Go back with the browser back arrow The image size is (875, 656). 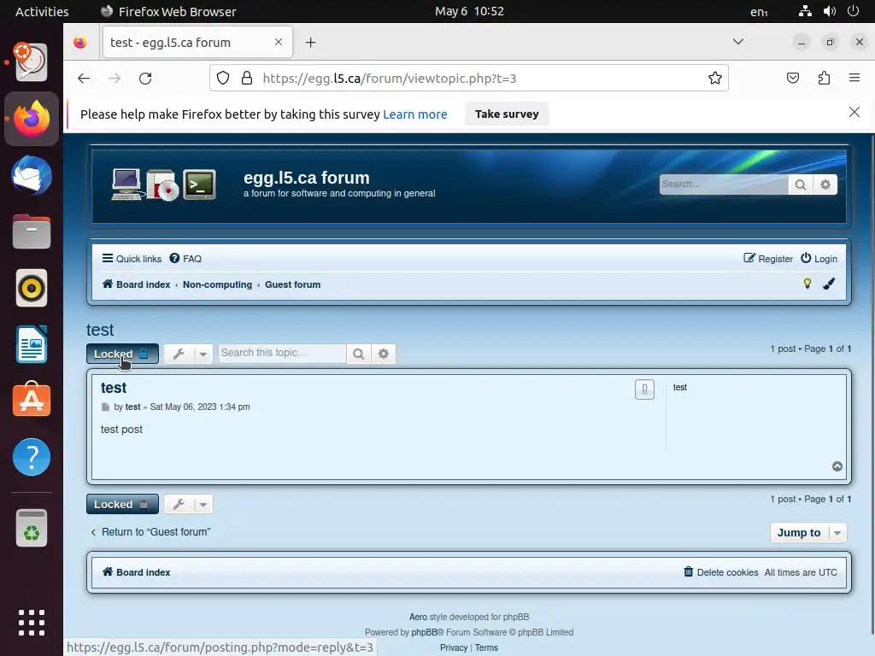84,78
